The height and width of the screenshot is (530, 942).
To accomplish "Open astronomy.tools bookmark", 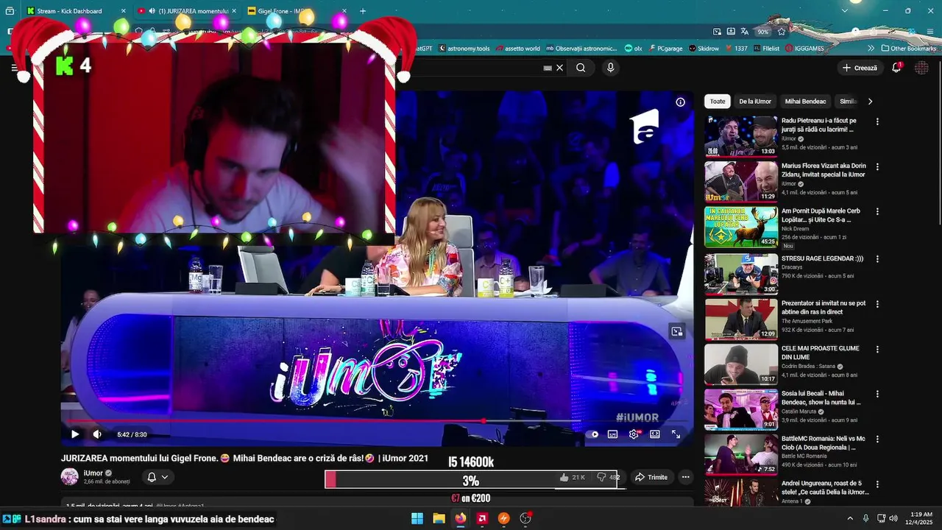I will tap(464, 49).
